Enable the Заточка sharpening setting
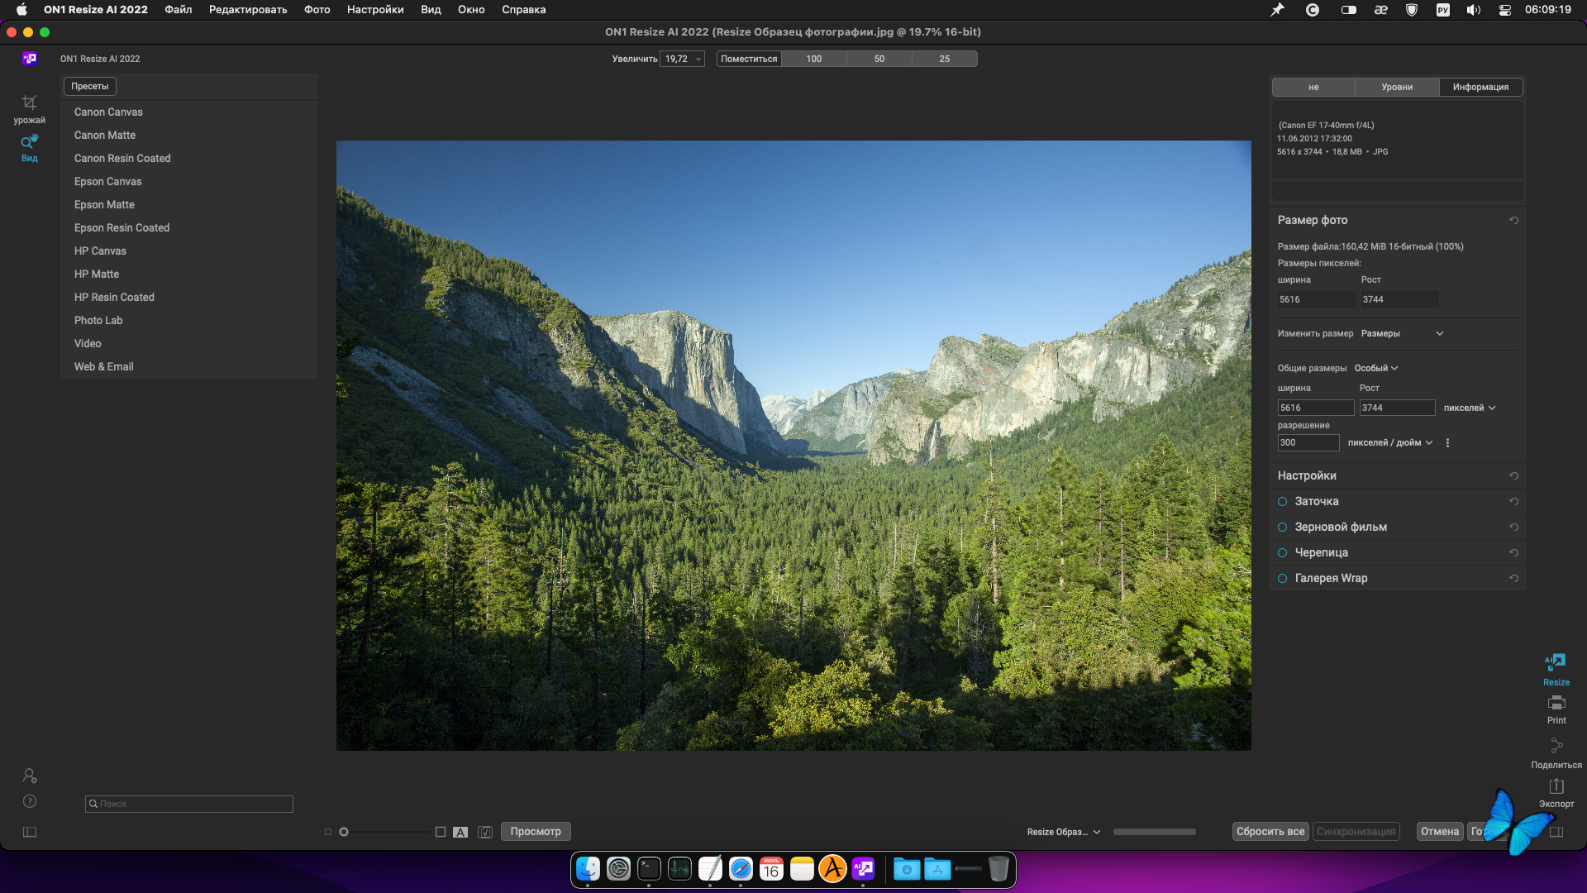Viewport: 1587px width, 893px height. click(x=1283, y=501)
